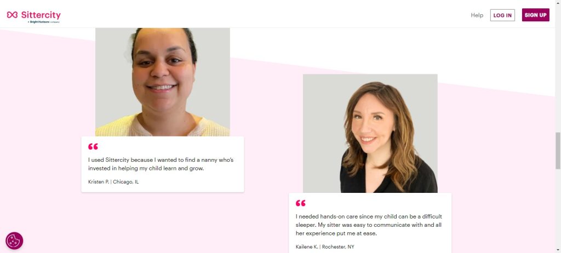Click quotation mark icon on Kristen's testimonial
This screenshot has width=561, height=253.
(x=93, y=146)
